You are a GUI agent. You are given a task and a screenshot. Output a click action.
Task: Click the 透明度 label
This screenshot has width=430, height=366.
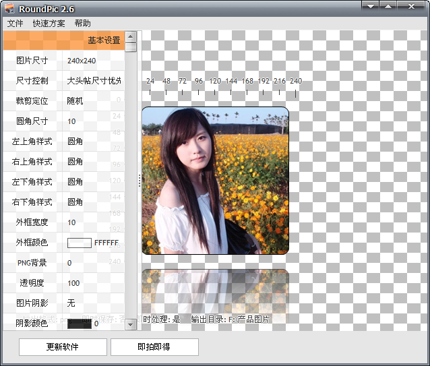point(32,283)
